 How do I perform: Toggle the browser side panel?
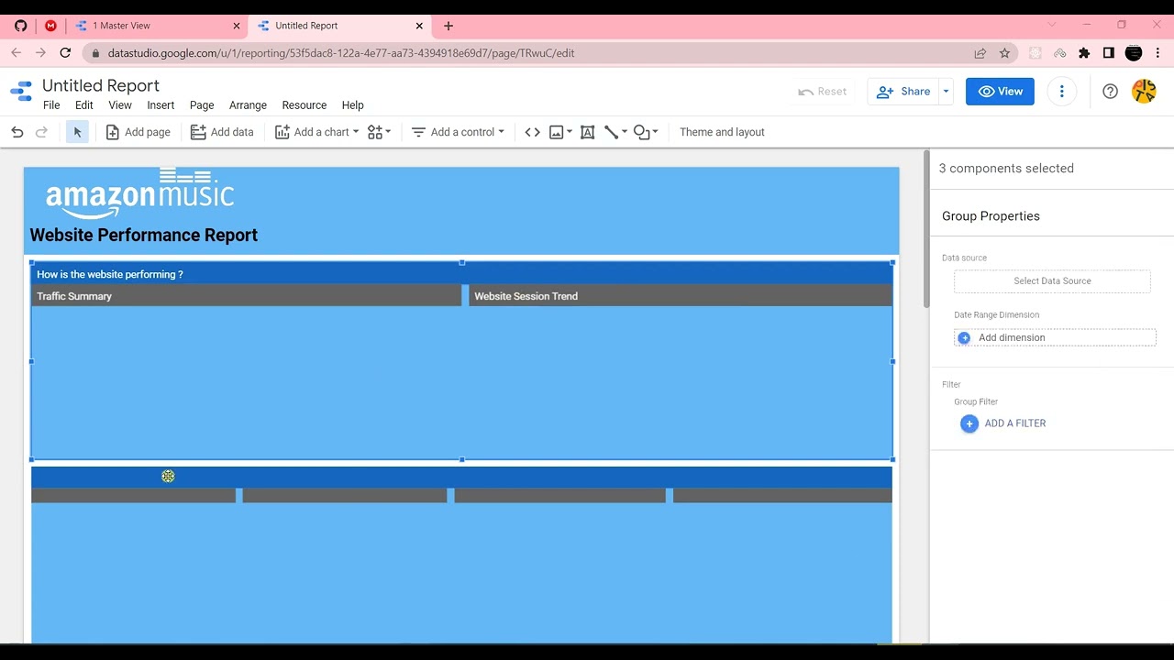click(1108, 53)
